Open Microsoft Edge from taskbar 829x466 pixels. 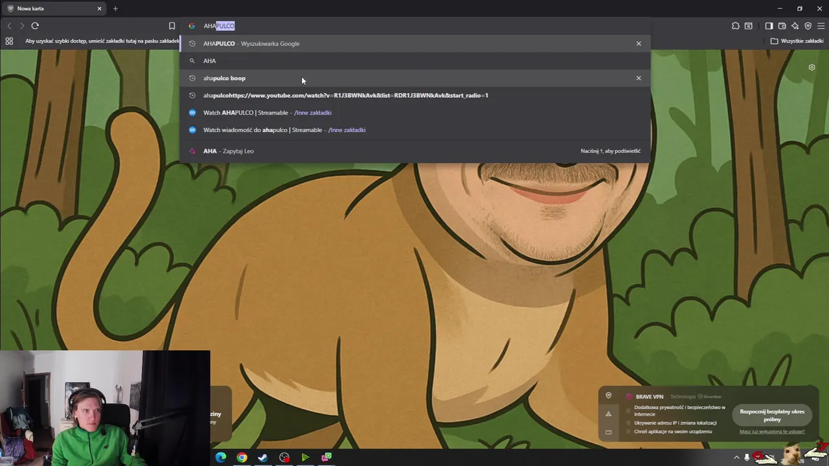[221, 458]
